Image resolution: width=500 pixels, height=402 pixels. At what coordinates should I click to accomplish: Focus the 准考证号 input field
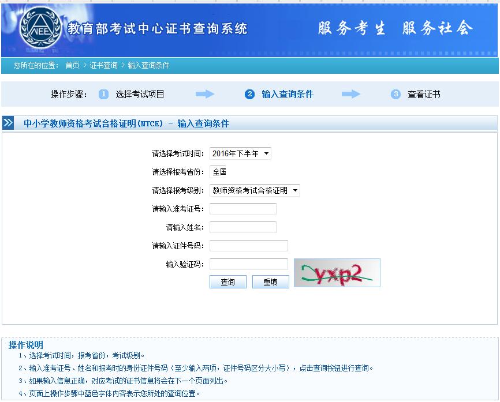(242, 209)
